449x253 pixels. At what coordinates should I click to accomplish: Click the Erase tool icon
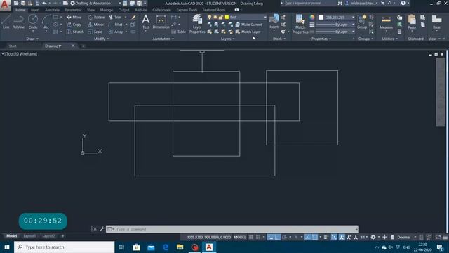134,17
